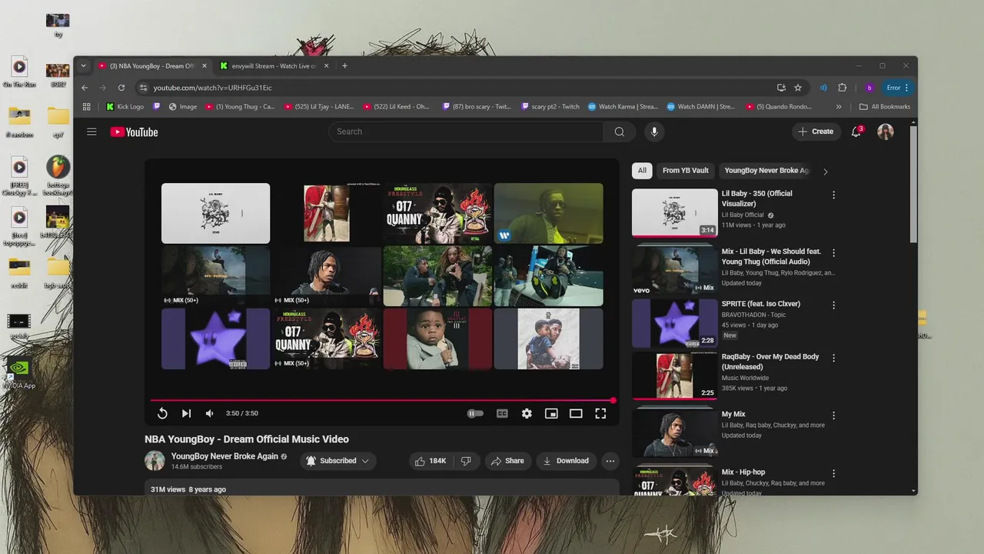This screenshot has height=554, width=984.
Task: Open the Subscribed notification dropdown
Action: (337, 461)
